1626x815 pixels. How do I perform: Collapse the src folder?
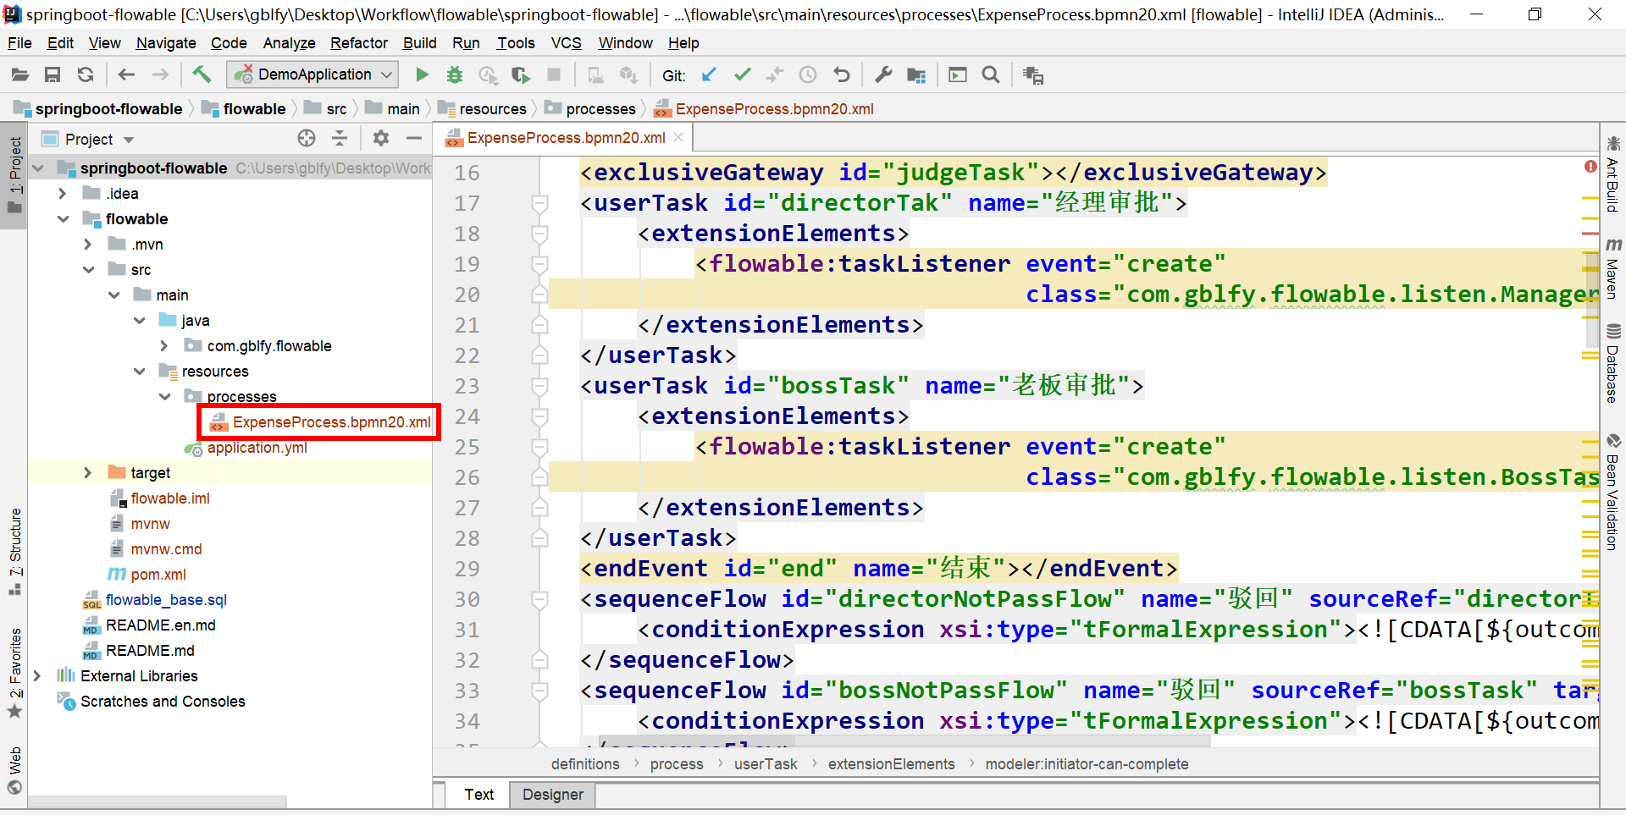pyautogui.click(x=88, y=270)
